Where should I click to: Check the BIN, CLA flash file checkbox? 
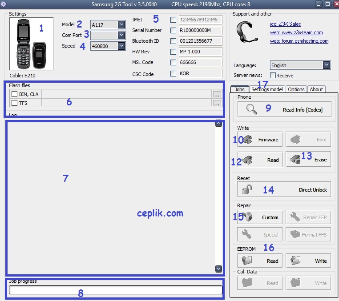pyautogui.click(x=15, y=94)
